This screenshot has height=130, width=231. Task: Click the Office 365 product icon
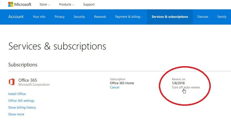click(12, 82)
